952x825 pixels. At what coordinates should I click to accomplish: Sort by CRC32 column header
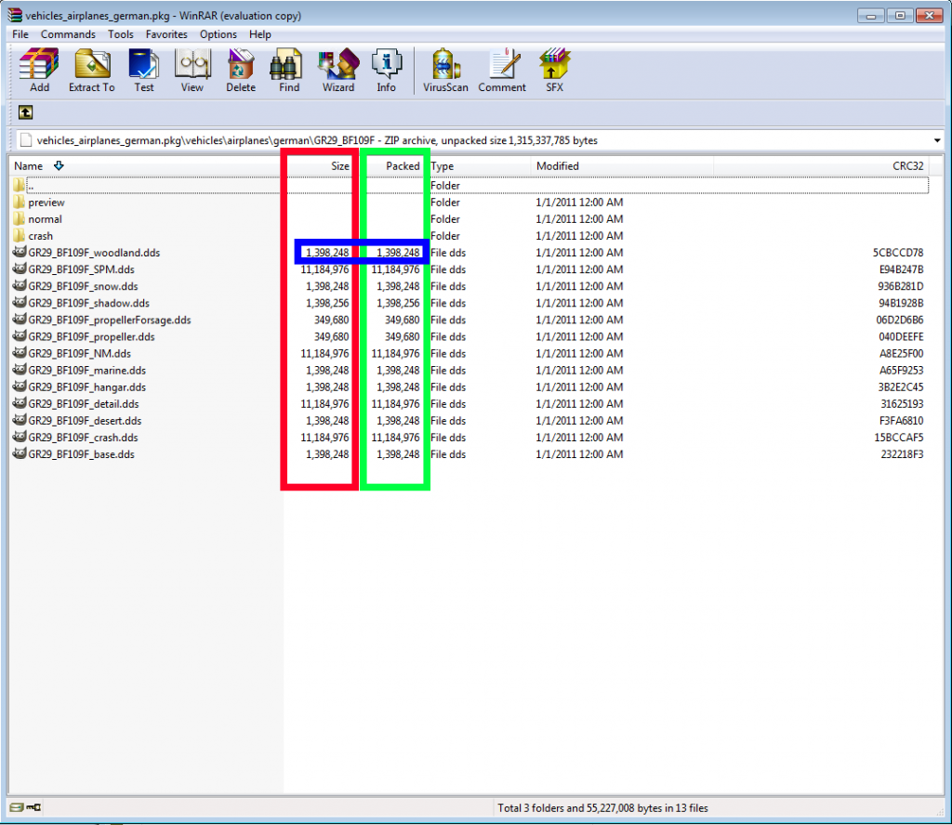(907, 166)
